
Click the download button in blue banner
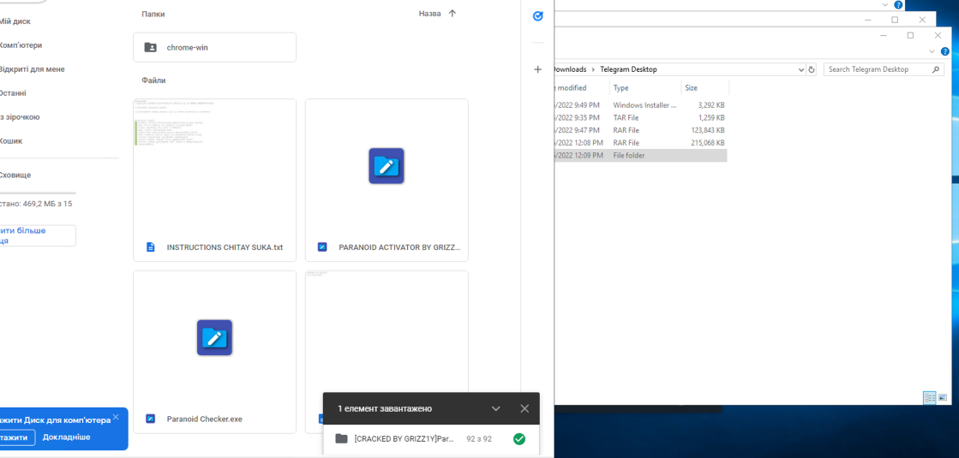(x=16, y=437)
